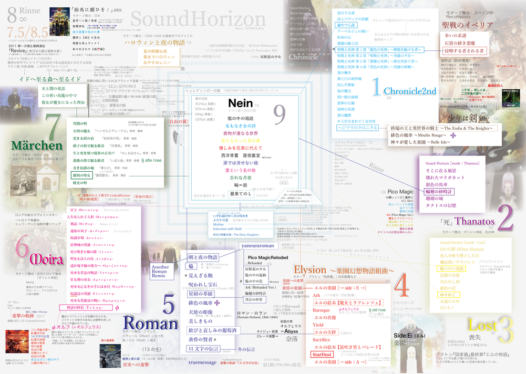Click the purple 冬の伝言 label
This screenshot has width=526, height=374.
click(x=246, y=349)
